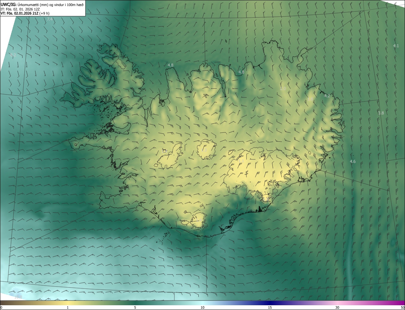The height and width of the screenshot is (310, 405).
Task: Click the 'VT: Fös. 02.01.2026 21Z (+9 h)' line
Action: point(25,13)
